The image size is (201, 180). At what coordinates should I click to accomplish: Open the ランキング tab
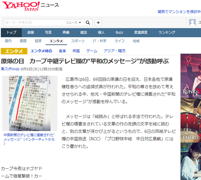[x=167, y=33]
